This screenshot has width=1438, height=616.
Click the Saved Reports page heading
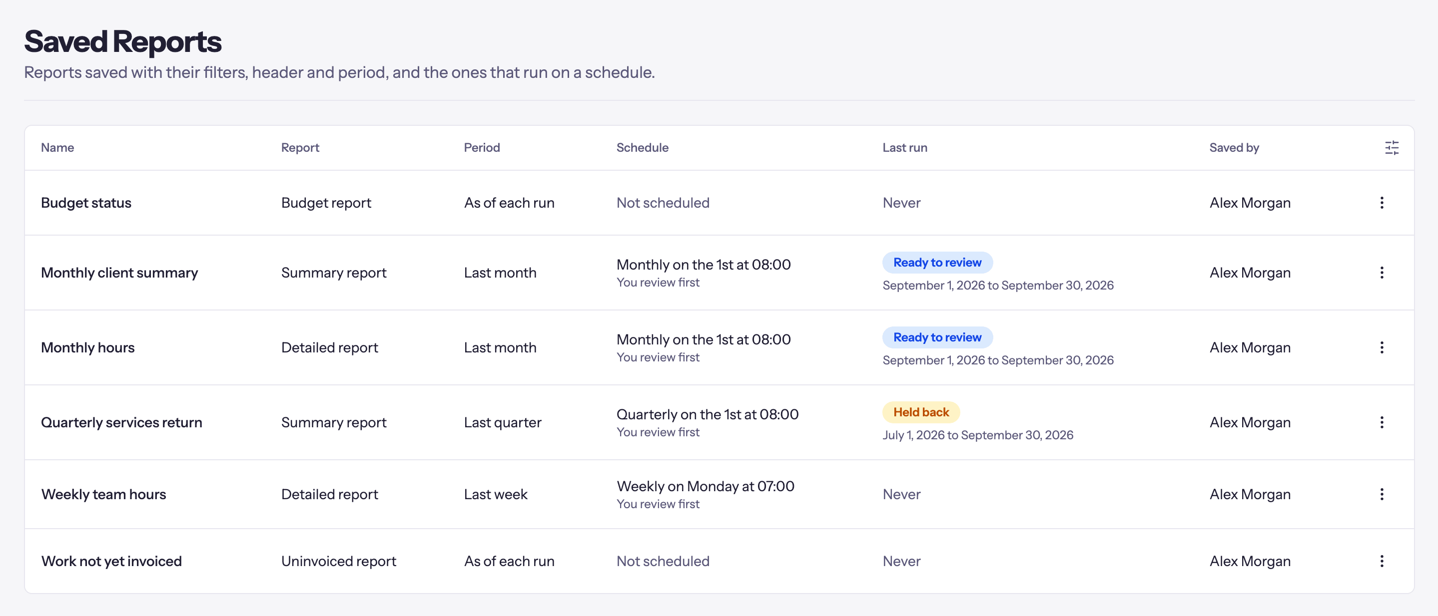[123, 42]
